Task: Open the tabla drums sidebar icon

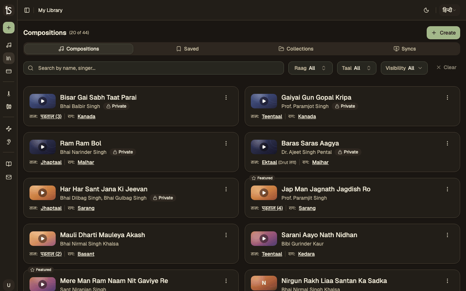Action: pyautogui.click(x=9, y=107)
